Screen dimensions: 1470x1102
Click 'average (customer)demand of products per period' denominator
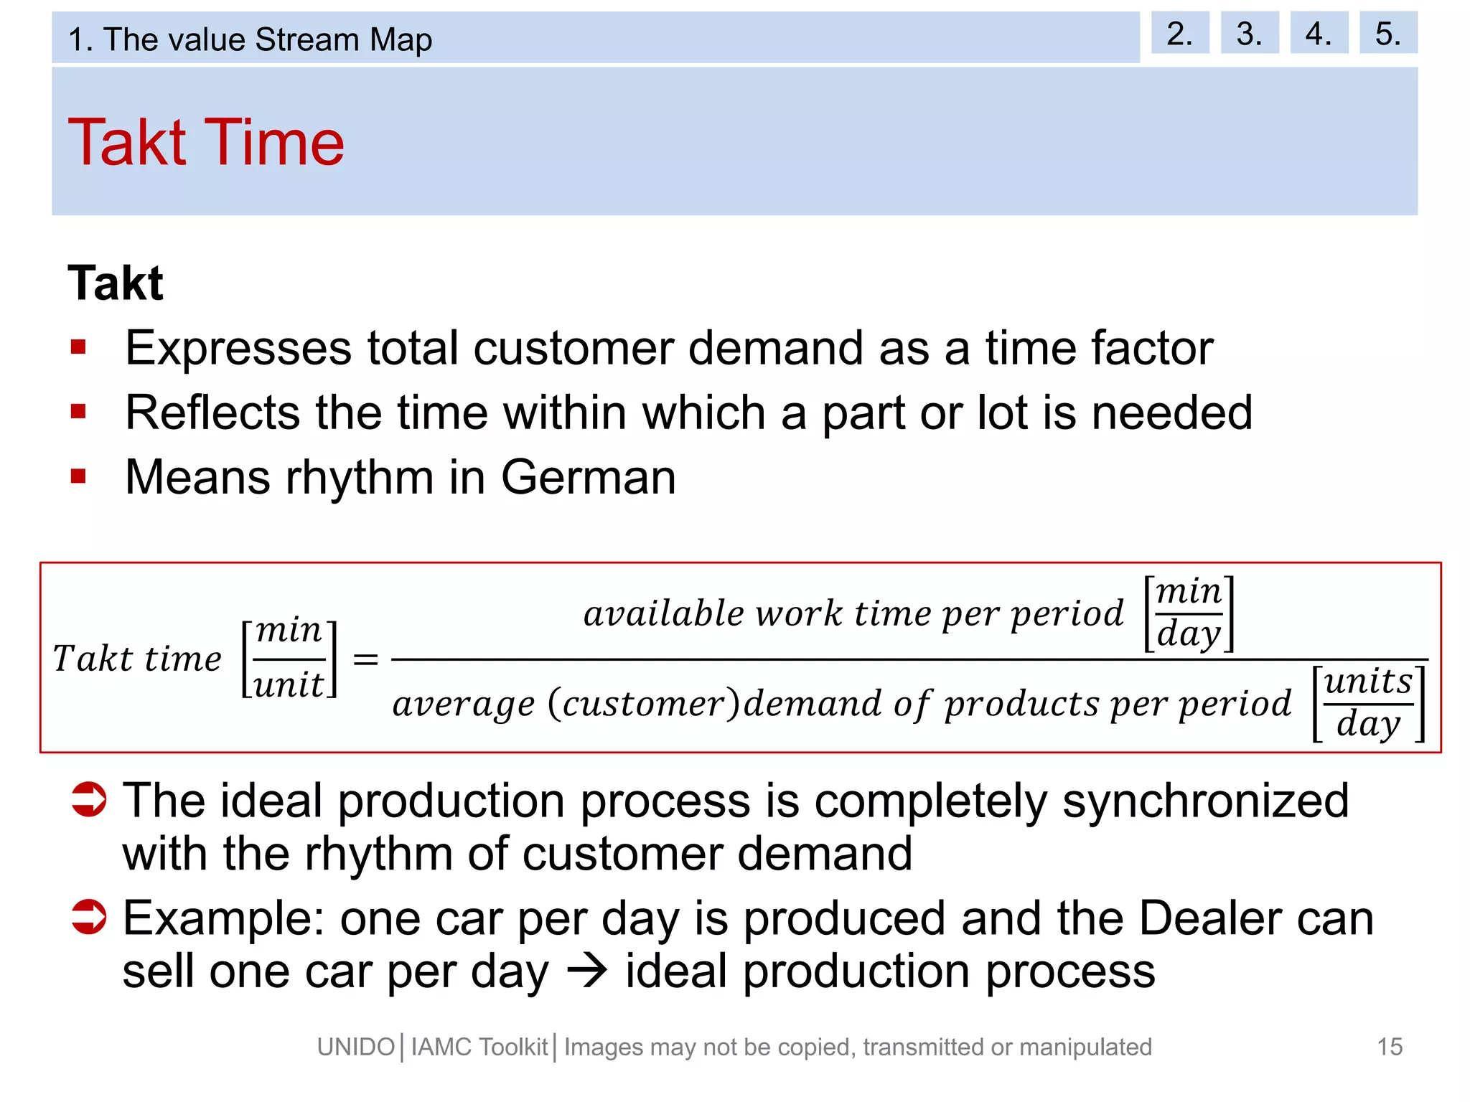(x=841, y=705)
